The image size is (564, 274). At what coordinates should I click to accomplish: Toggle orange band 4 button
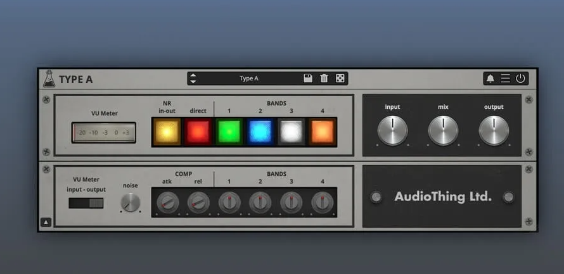point(323,132)
